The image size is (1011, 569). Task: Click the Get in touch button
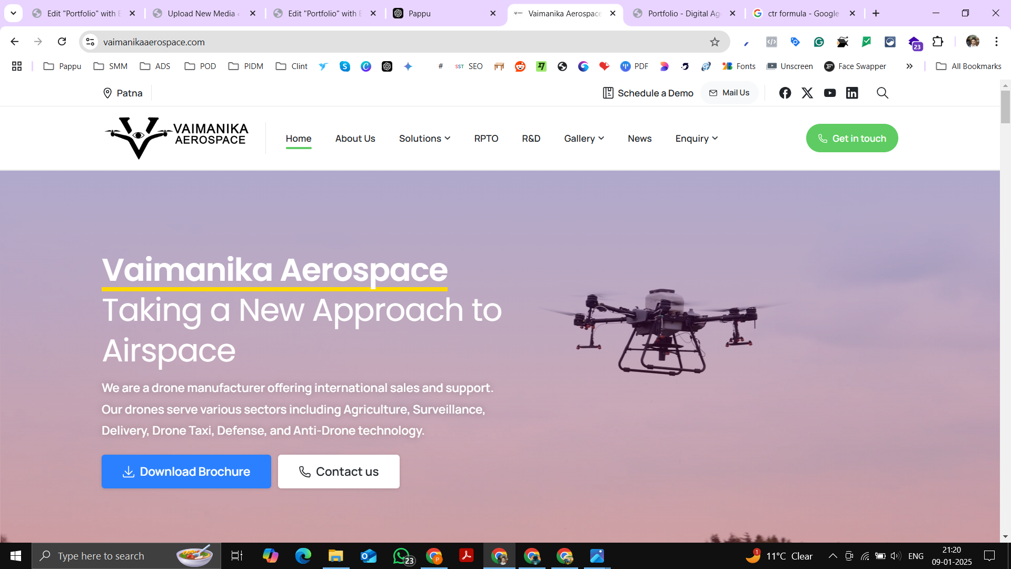pyautogui.click(x=852, y=139)
